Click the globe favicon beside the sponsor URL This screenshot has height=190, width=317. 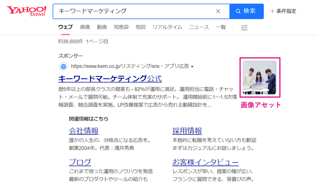tap(63, 67)
